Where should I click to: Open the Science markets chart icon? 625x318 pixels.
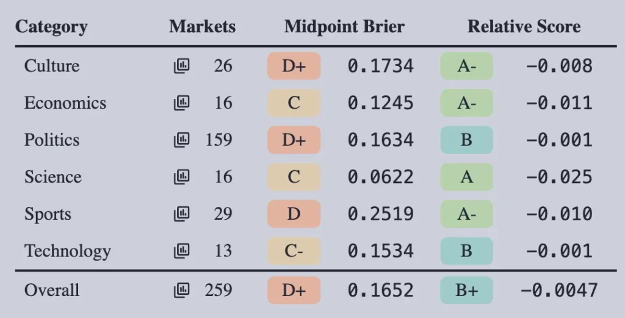point(182,176)
